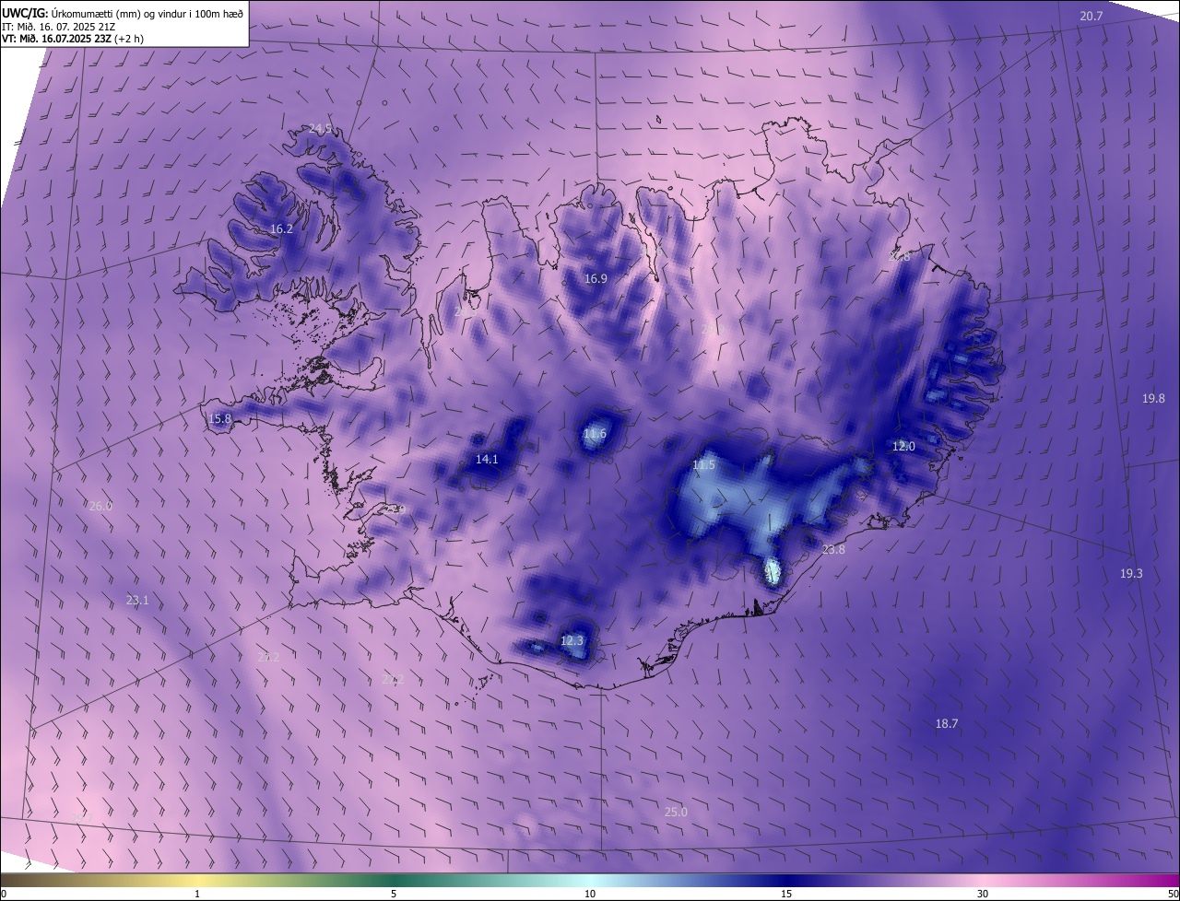
Task: Click the 24.5 value label
Action: 320,129
